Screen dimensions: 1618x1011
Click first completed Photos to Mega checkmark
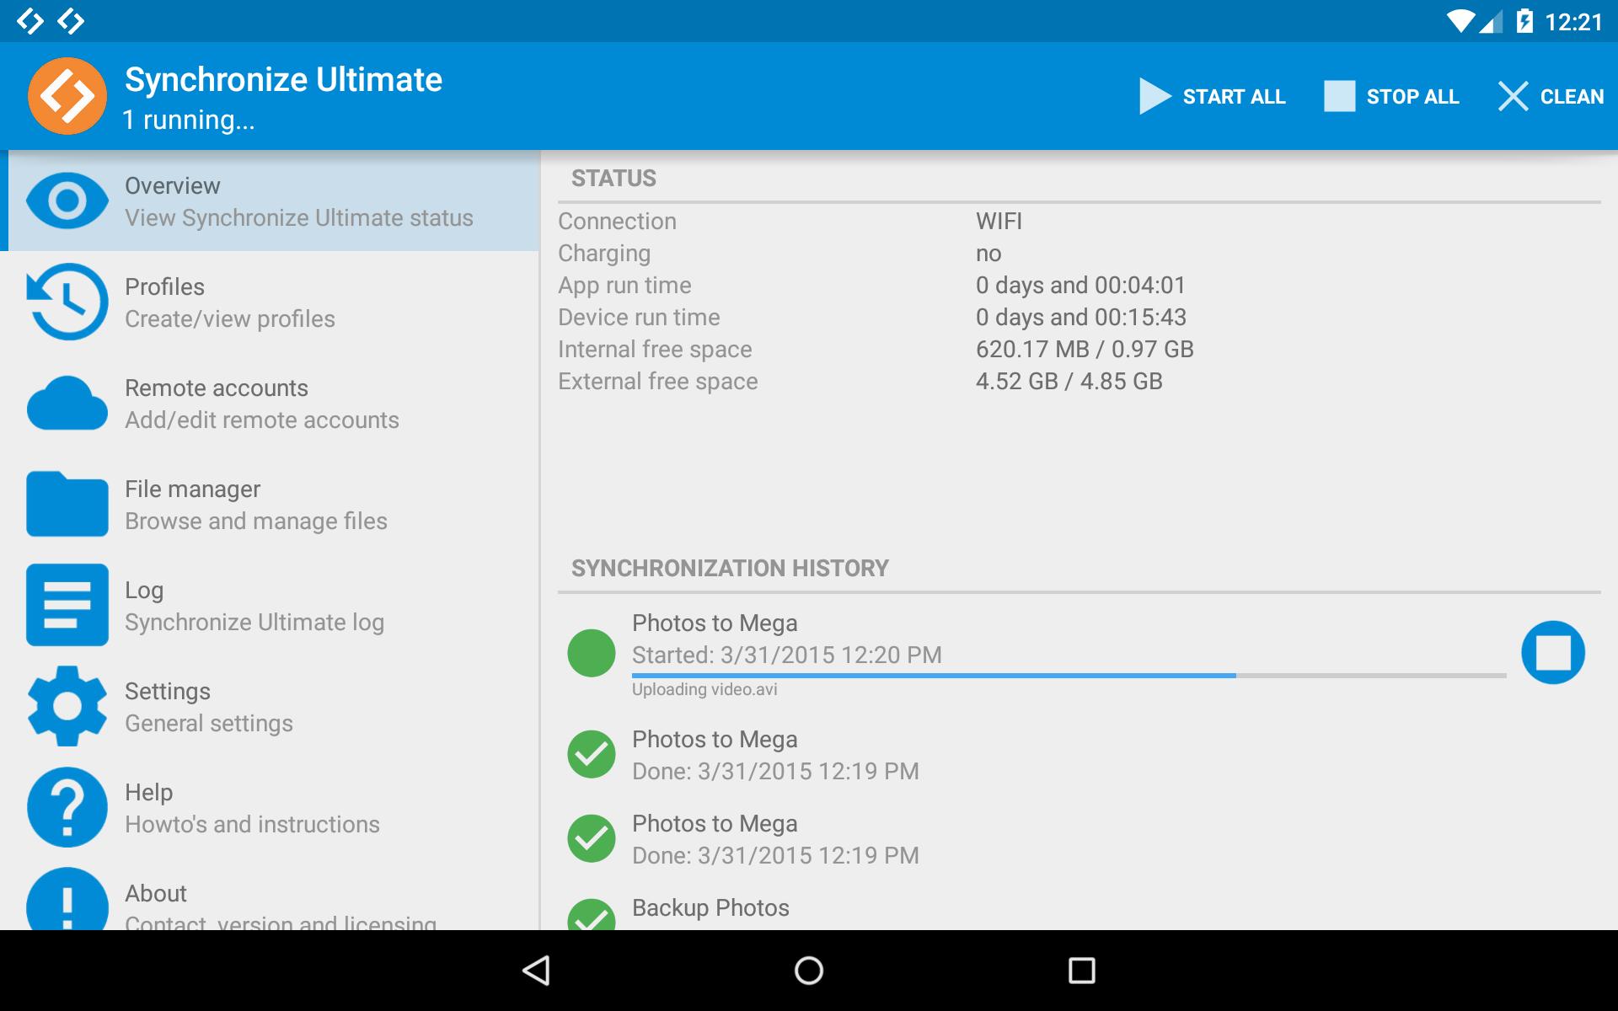click(592, 754)
